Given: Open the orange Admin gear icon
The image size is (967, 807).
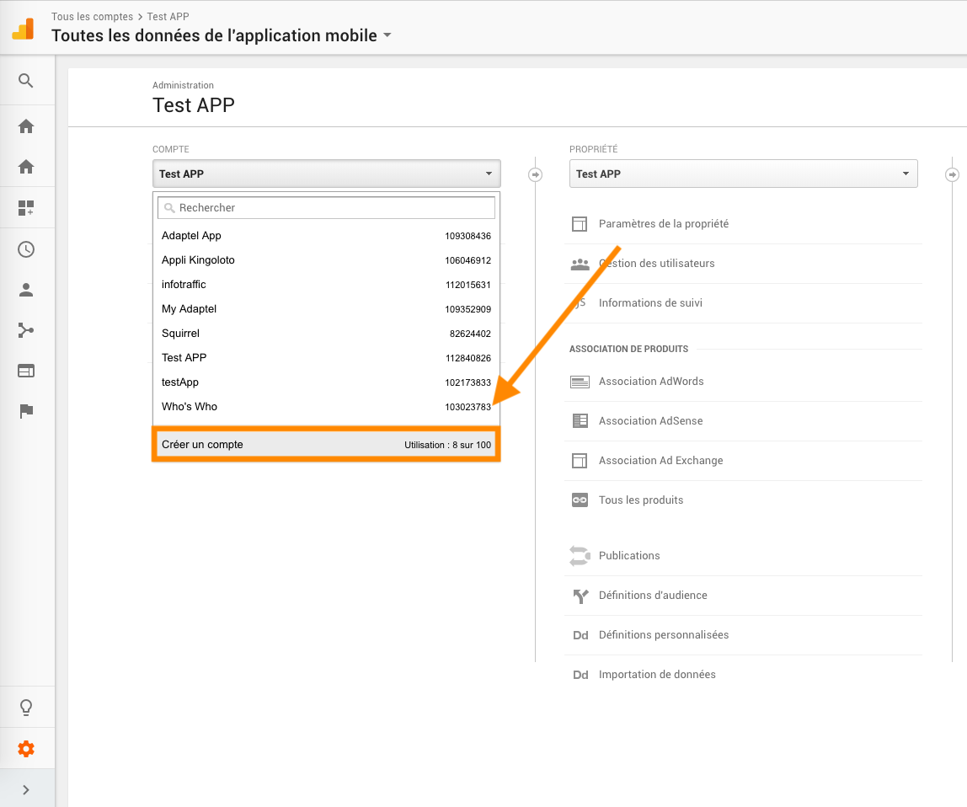Looking at the screenshot, I should 26,748.
